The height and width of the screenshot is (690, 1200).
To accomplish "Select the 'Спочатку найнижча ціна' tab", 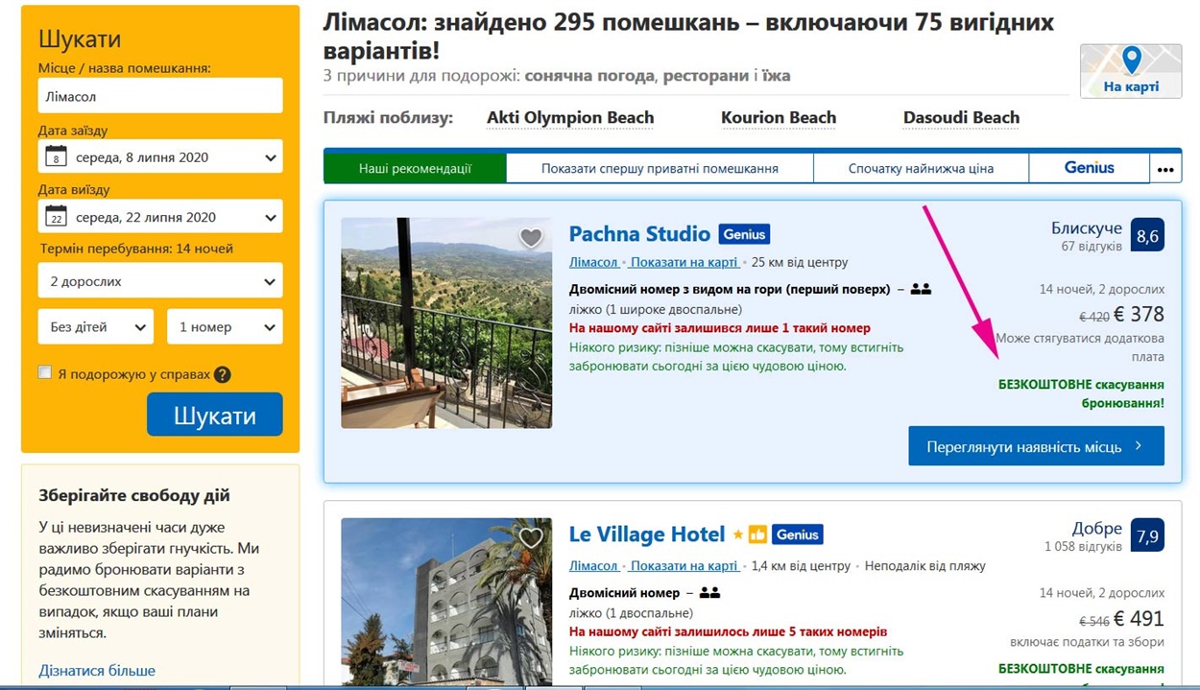I will click(921, 169).
